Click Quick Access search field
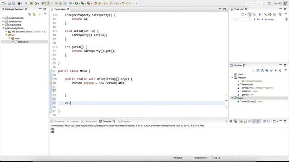 254,3
